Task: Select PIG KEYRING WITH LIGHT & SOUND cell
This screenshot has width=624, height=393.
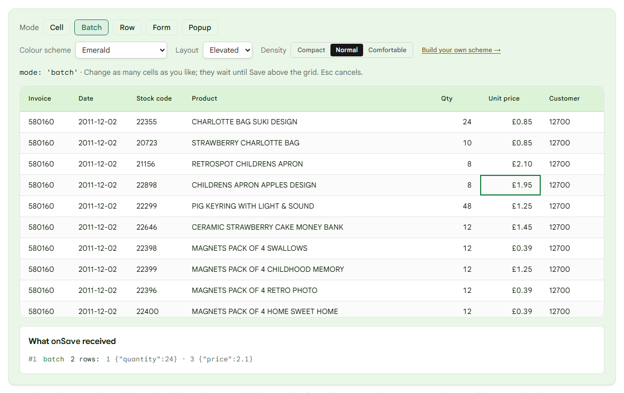Action: [x=308, y=206]
